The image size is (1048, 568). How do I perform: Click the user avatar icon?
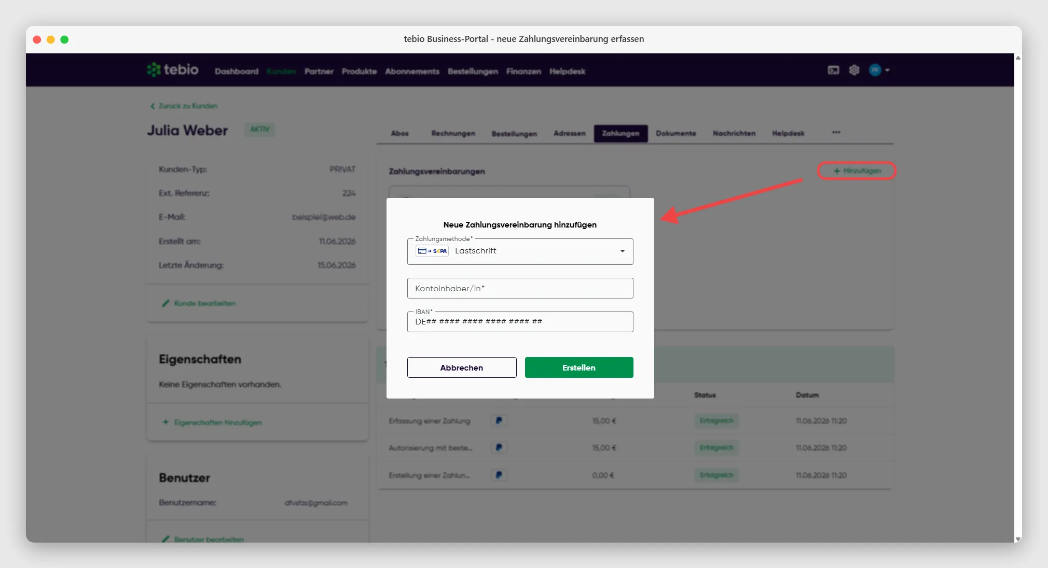(x=875, y=70)
